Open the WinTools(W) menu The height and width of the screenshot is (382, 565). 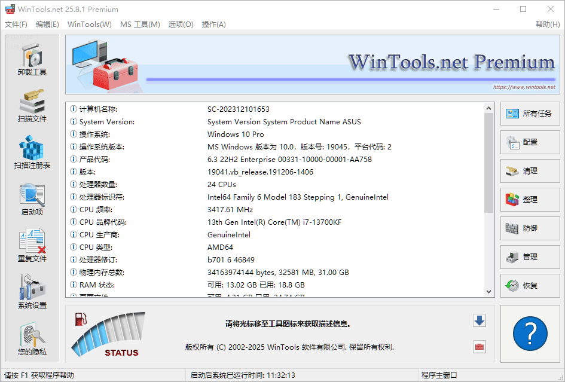pos(89,24)
